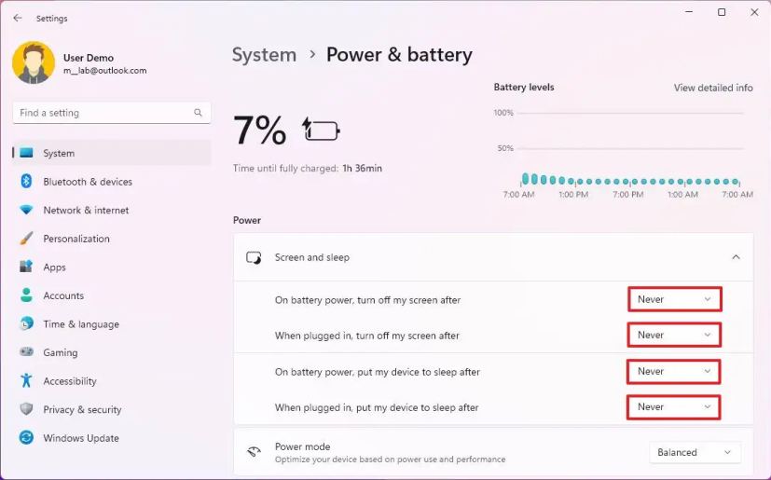Screen dimensions: 771x480
Task: Open plugged-in screen-off timeout dropdown
Action: 675,335
